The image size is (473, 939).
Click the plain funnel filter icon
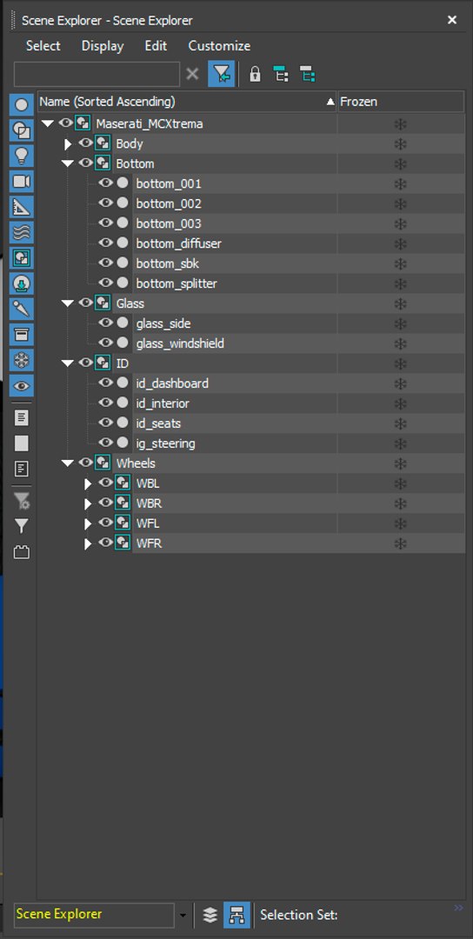coord(22,526)
